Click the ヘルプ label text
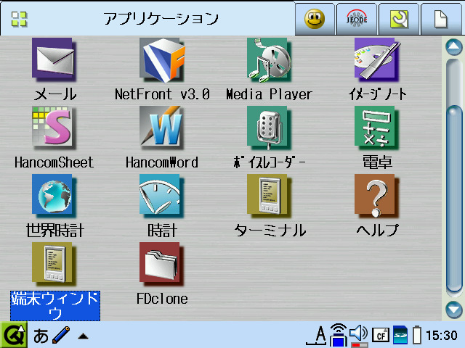This screenshot has height=348, width=465. pos(377,230)
